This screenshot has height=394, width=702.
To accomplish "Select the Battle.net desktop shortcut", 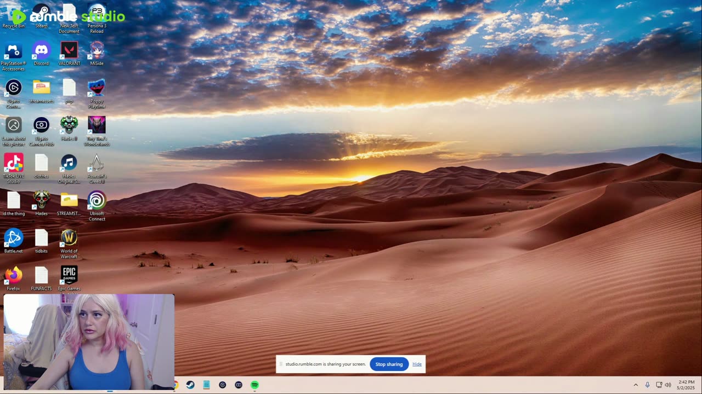I will [13, 241].
